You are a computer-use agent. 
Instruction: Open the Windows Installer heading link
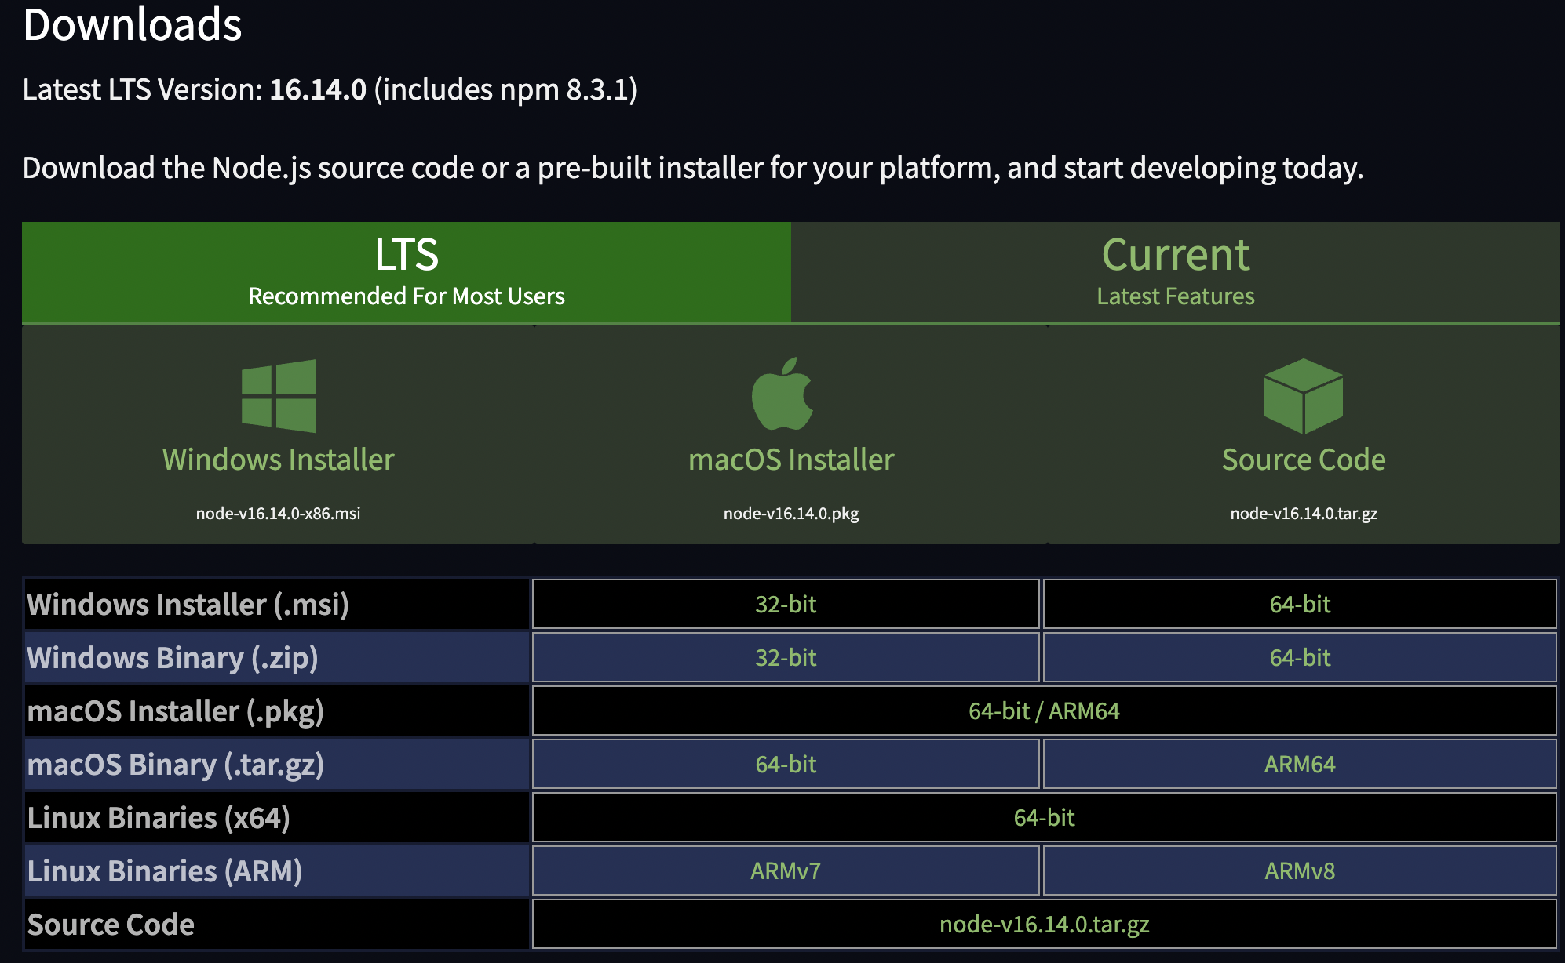click(279, 460)
